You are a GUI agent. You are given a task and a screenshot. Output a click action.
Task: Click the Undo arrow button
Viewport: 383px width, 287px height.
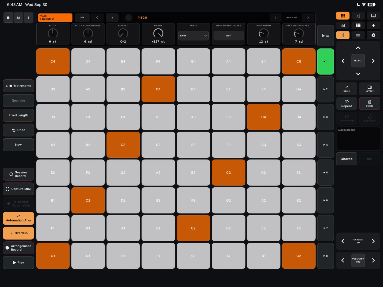coord(18,130)
